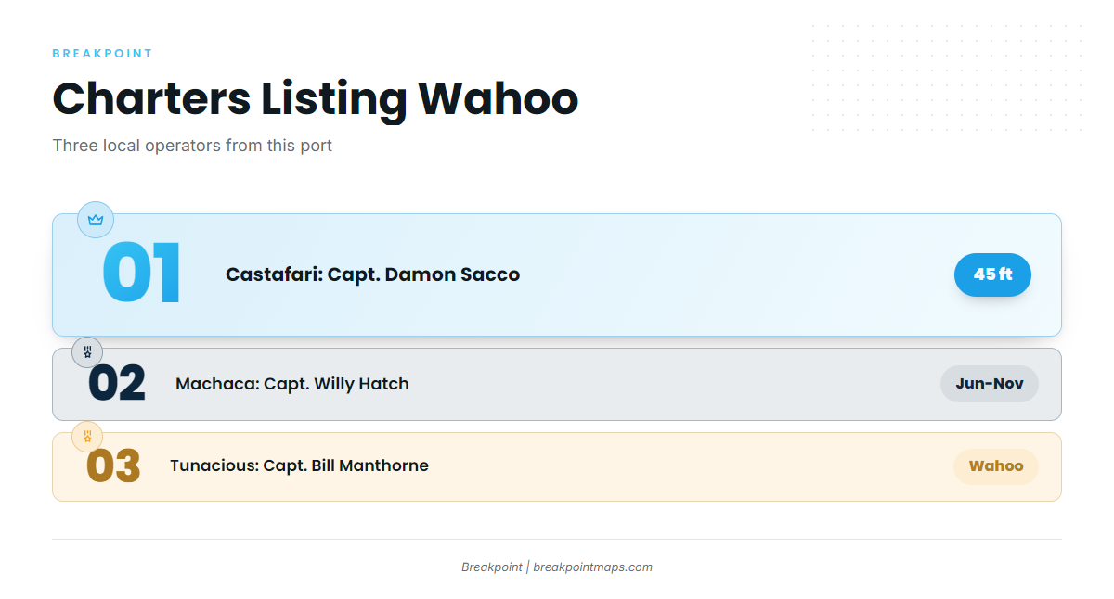Viewport: 1114px width, 599px height.
Task: Open Machaca: Capt. Willy Hatch listing
Action: click(292, 384)
